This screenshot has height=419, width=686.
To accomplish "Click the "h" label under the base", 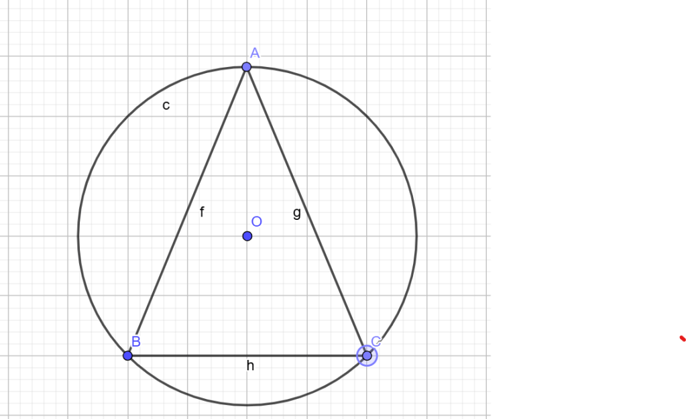I will click(250, 365).
